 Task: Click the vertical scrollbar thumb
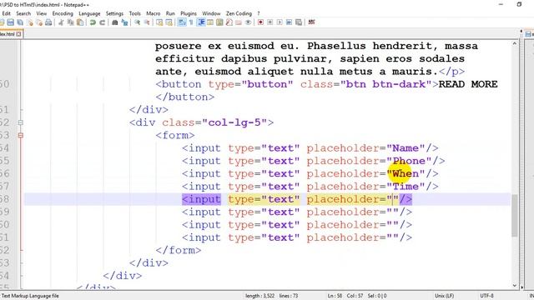tap(514, 215)
